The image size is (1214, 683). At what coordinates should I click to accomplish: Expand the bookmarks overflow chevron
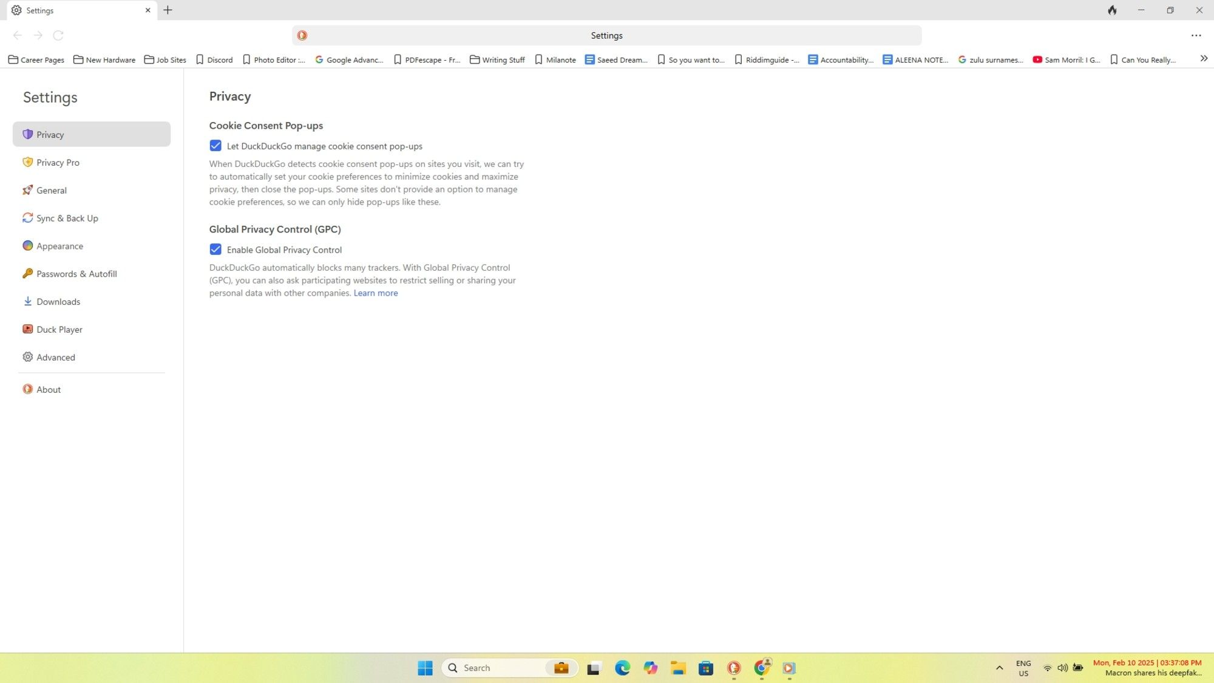pos(1202,58)
